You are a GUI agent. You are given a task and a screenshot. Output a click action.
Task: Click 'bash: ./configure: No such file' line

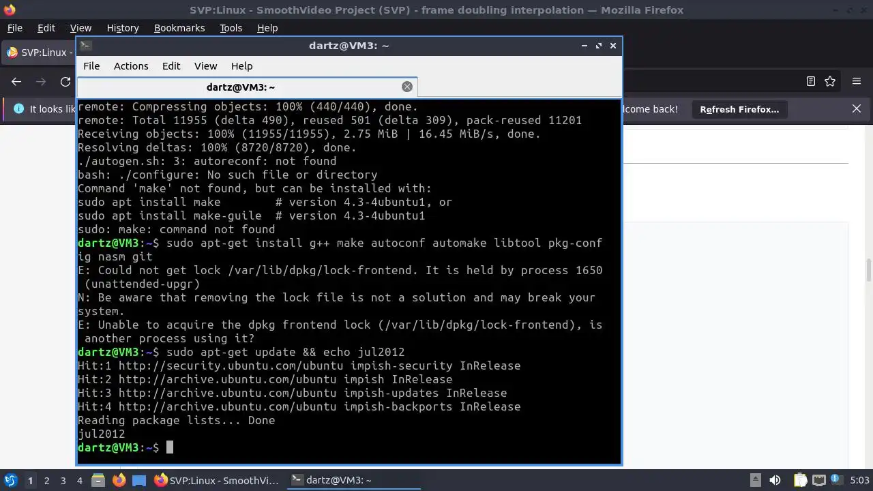(227, 175)
